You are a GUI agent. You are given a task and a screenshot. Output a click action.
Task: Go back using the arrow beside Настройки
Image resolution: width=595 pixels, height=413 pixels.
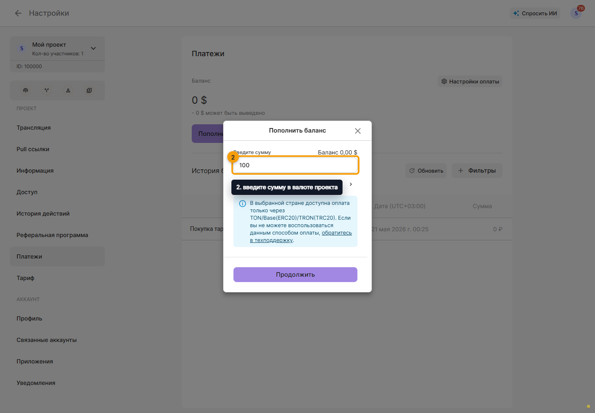click(18, 13)
